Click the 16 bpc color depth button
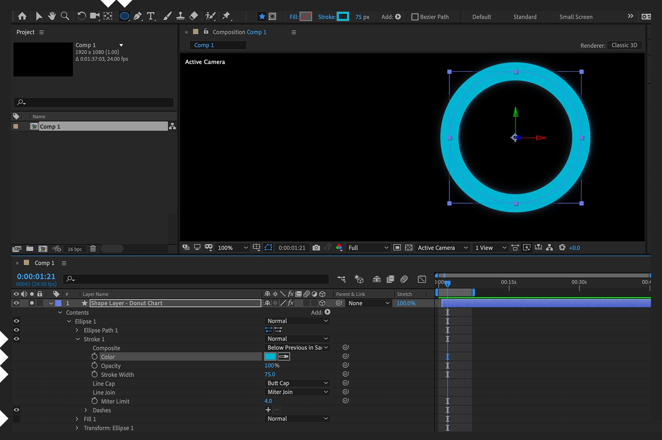 75,249
